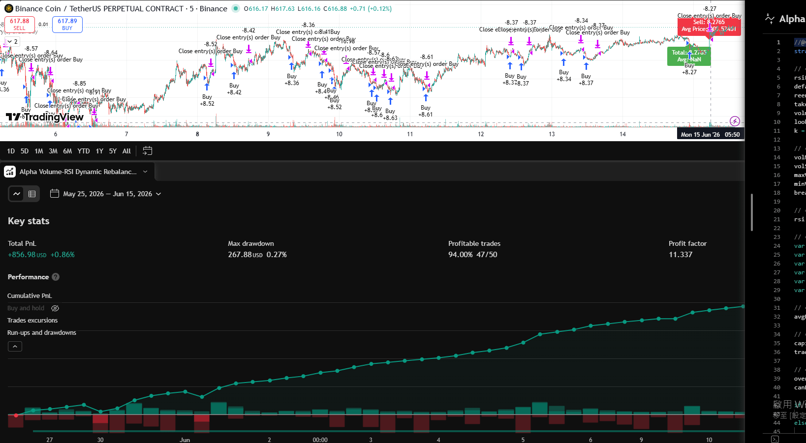Click the +856.98 USD Total PnL value
This screenshot has width=806, height=443.
pos(27,255)
